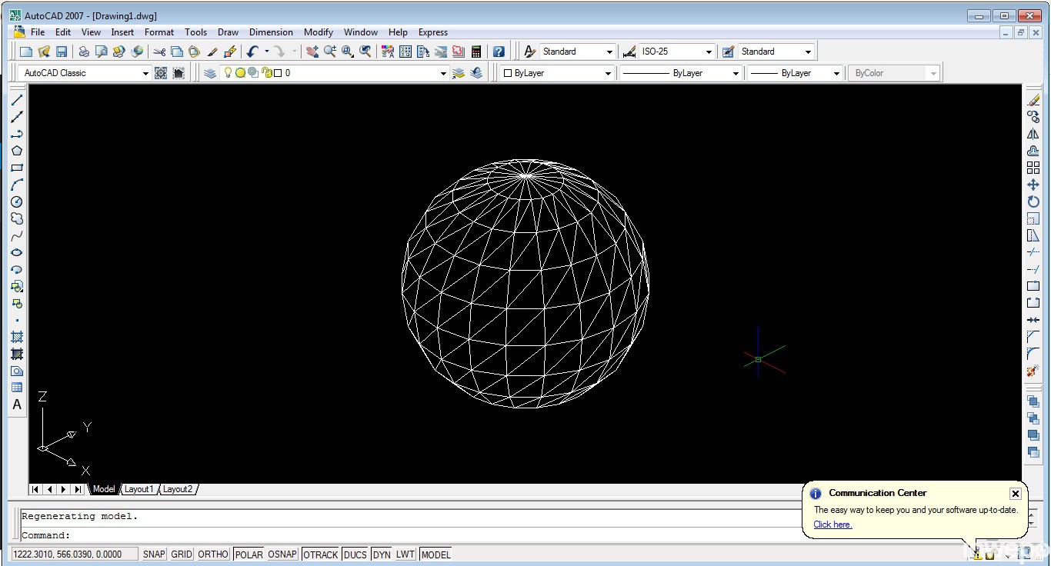Open the layer list dropdown showing 0

pos(442,73)
